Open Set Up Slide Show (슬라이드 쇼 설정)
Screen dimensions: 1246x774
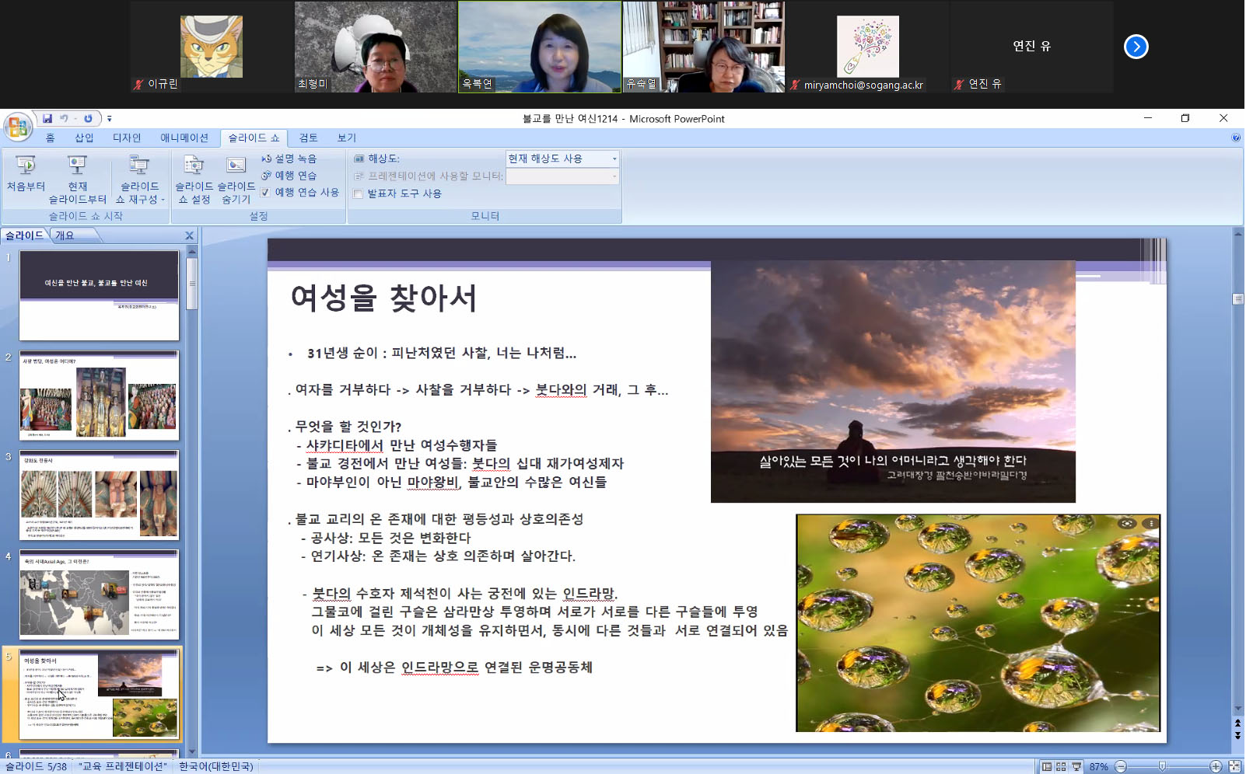click(194, 180)
